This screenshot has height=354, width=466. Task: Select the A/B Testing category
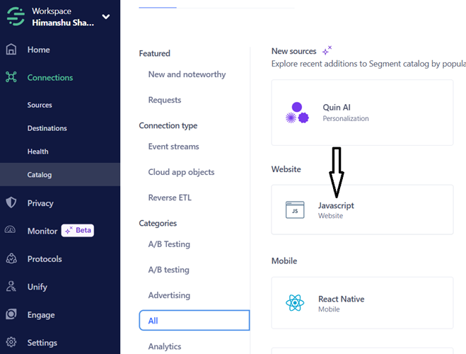pyautogui.click(x=169, y=244)
